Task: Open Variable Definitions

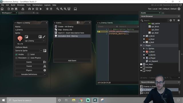Action: [29, 74]
